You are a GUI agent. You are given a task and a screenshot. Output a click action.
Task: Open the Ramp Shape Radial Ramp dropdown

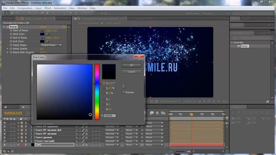coord(51,45)
